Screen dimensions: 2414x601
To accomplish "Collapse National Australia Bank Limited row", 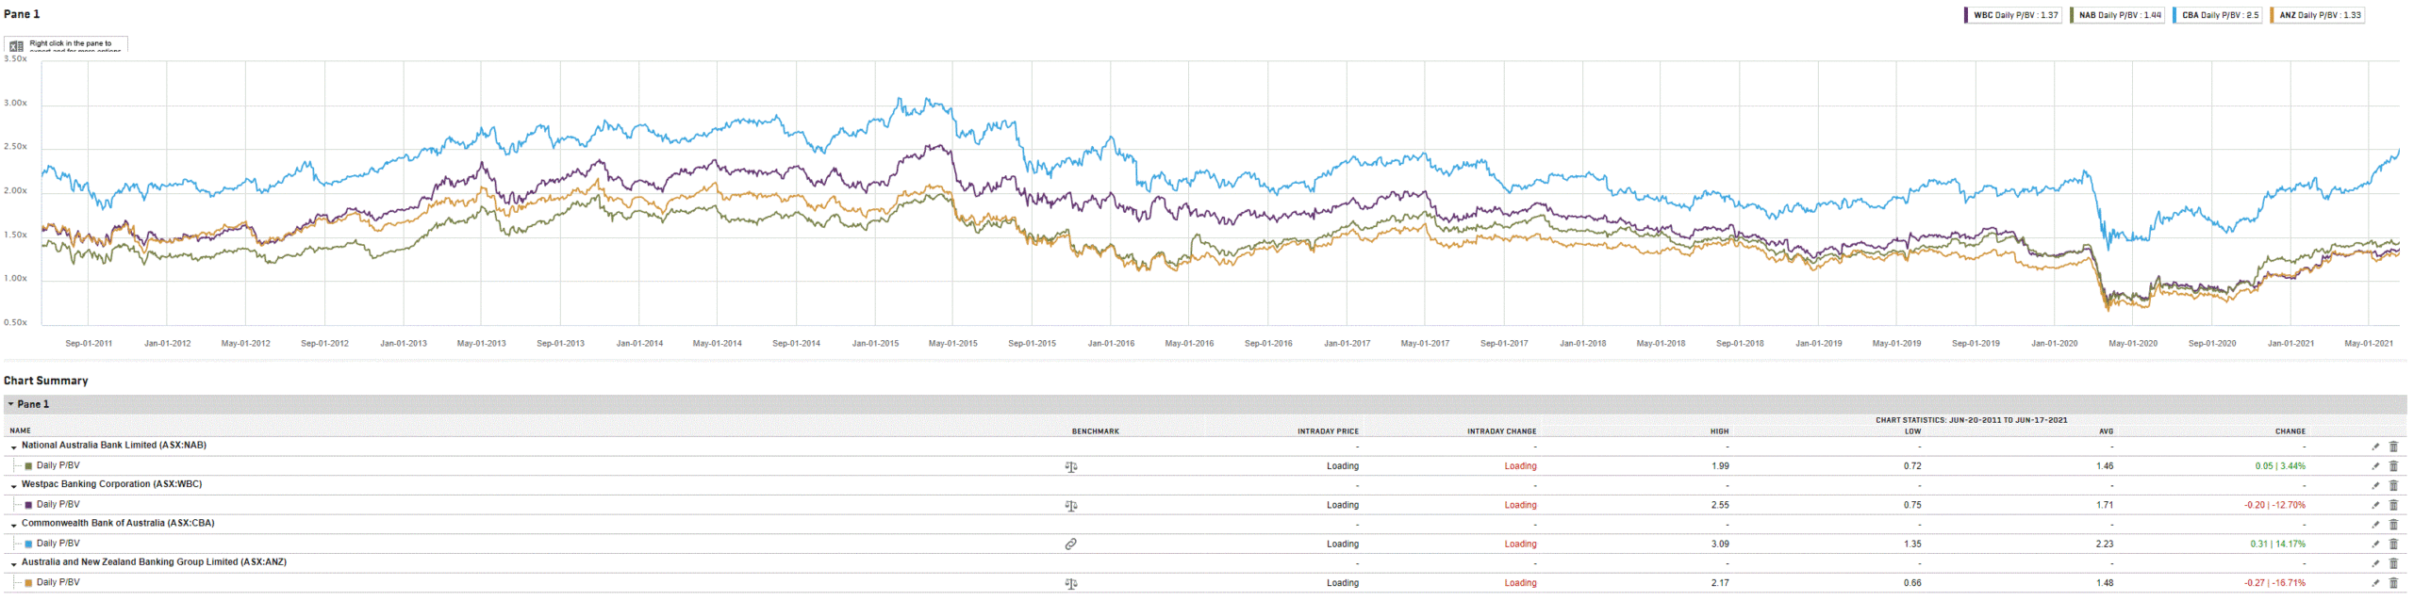I will [x=14, y=447].
